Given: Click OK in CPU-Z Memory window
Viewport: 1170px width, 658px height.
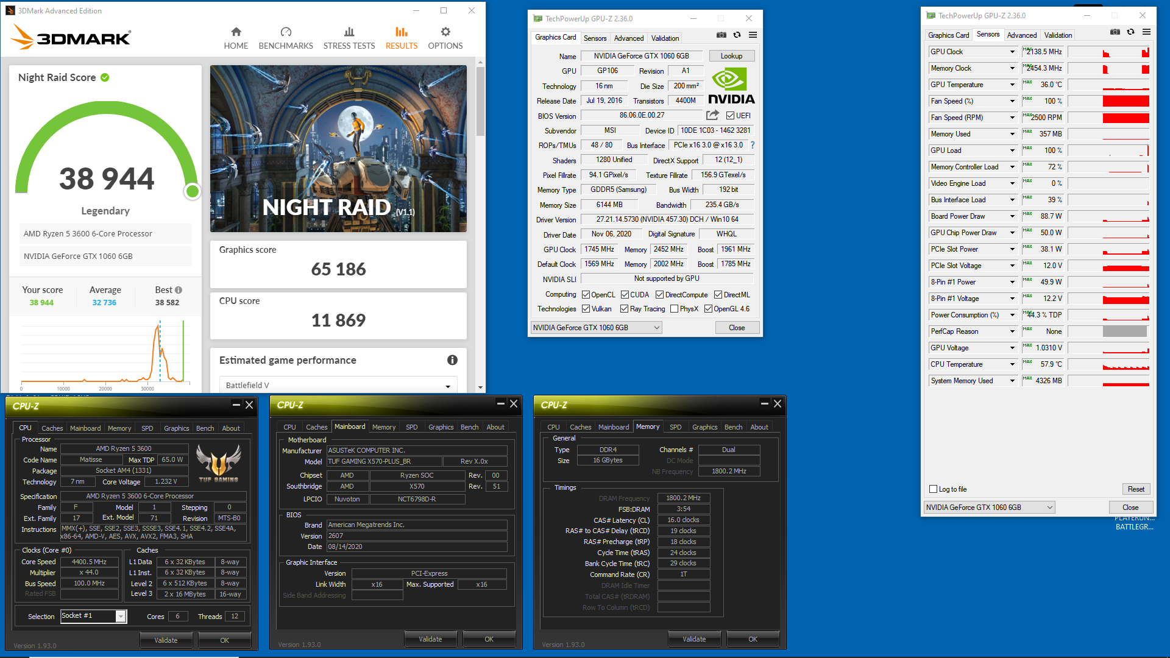Looking at the screenshot, I should click(x=753, y=639).
